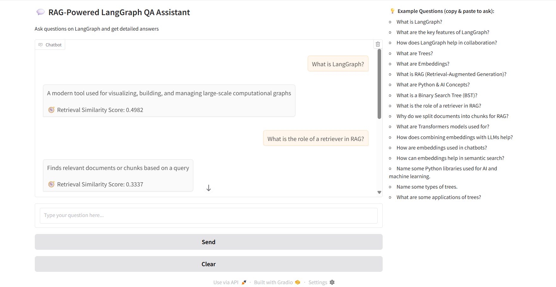Viewport: 556px width, 287px height.
Task: Click example 'What are Embeddings?'
Action: pyautogui.click(x=423, y=64)
